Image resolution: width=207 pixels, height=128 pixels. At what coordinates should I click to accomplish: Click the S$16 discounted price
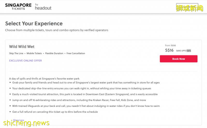(169, 50)
